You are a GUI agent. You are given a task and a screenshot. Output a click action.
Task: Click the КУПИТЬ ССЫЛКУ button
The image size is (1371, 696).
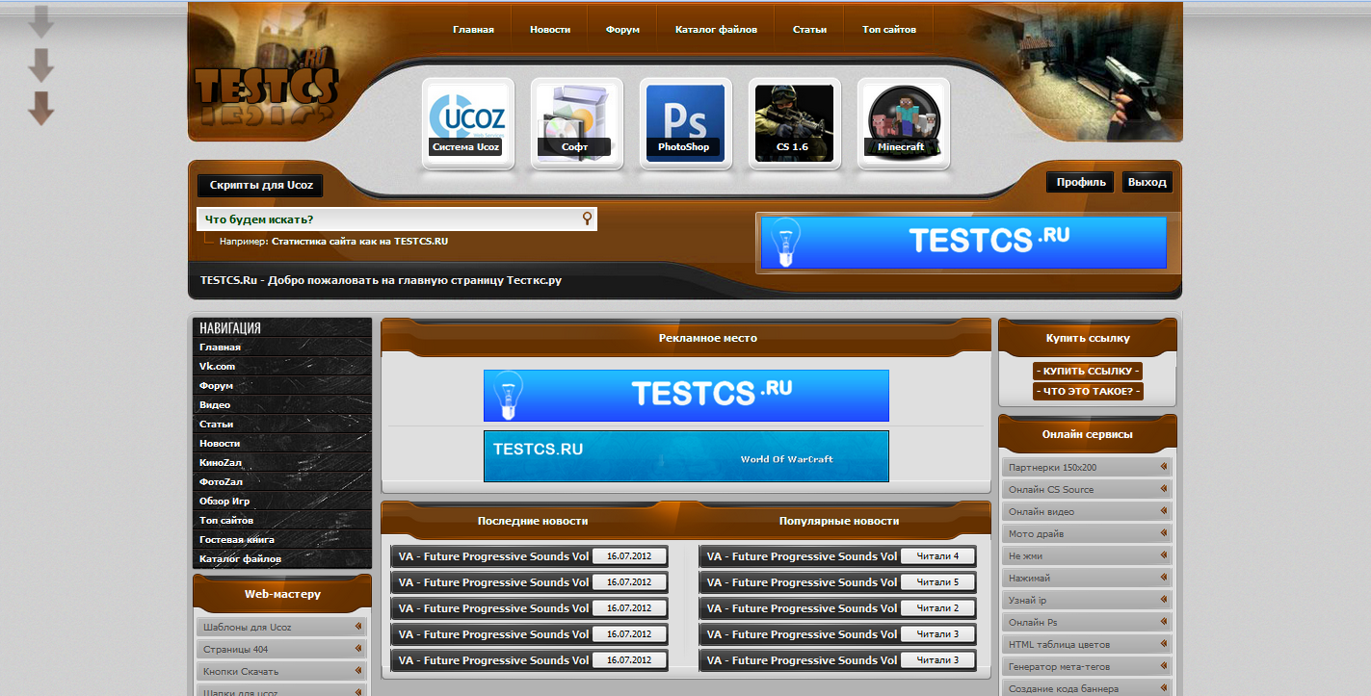[x=1088, y=371]
